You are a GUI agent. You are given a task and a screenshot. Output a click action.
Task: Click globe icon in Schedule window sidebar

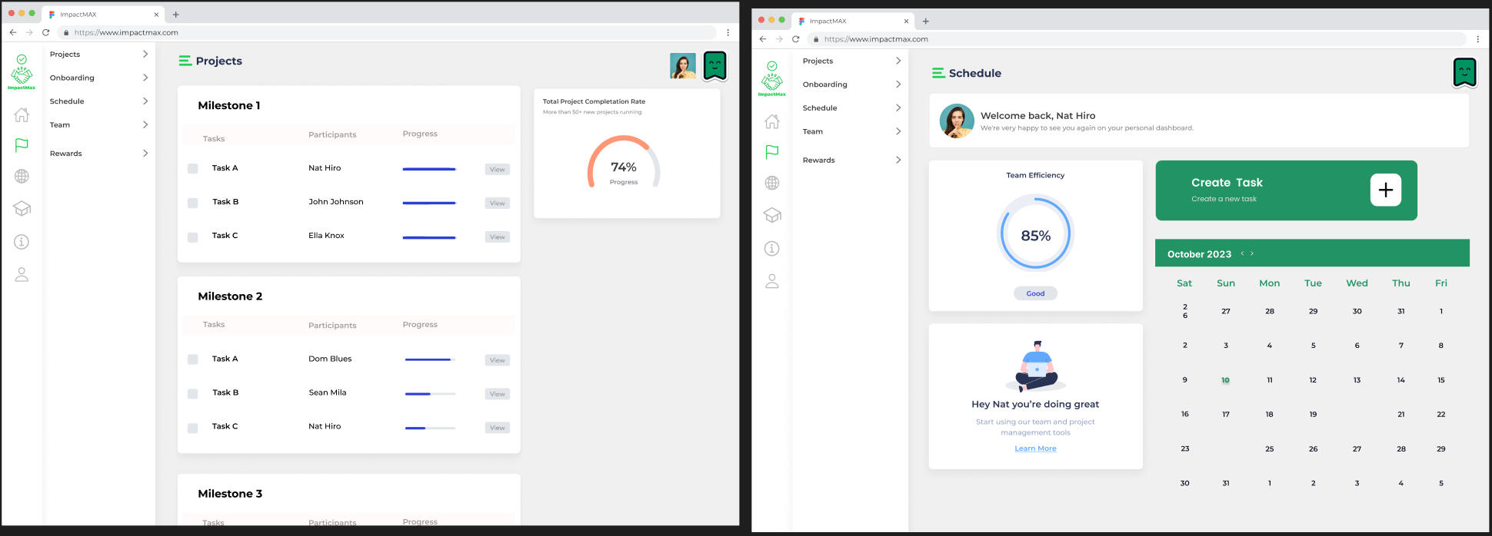coord(772,183)
